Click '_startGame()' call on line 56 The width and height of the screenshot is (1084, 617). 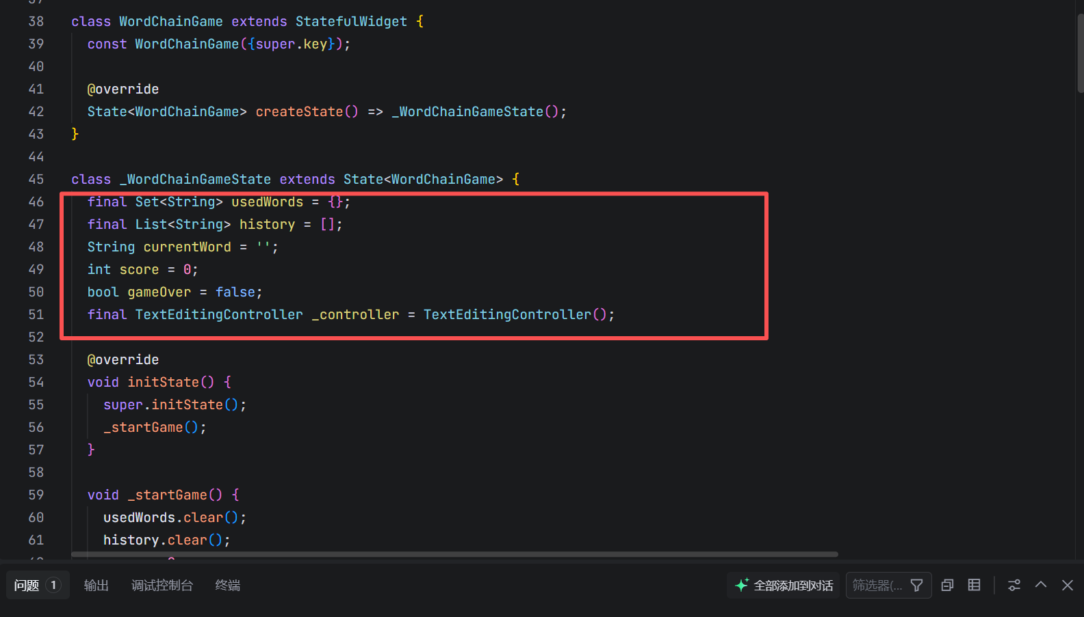[151, 427]
